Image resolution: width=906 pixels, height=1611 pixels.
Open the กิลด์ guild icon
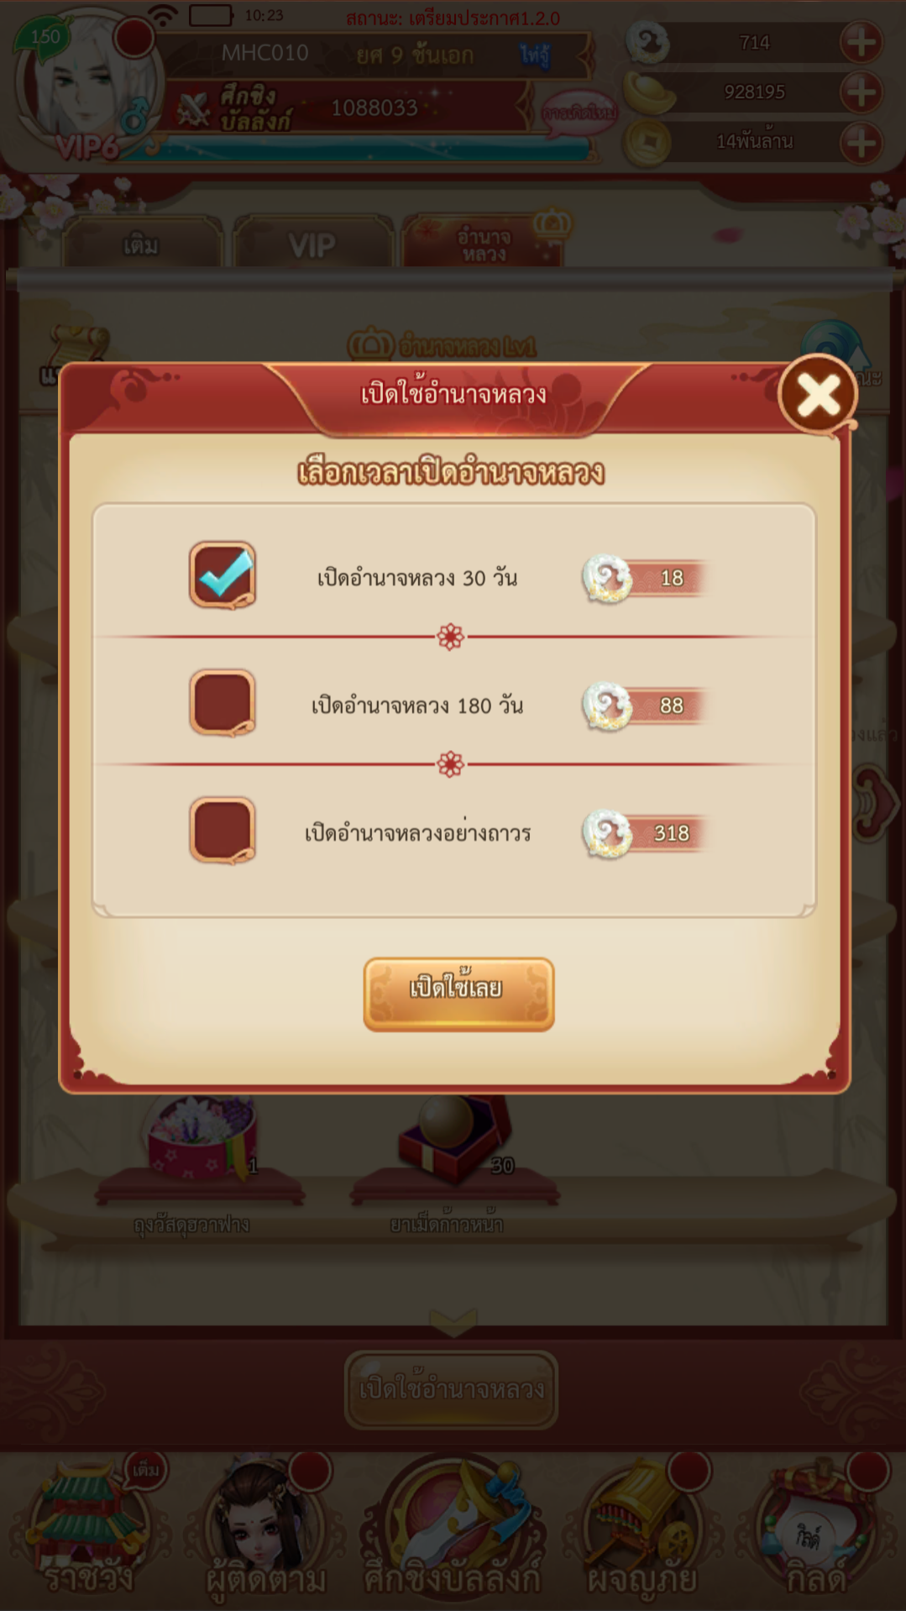click(x=816, y=1530)
